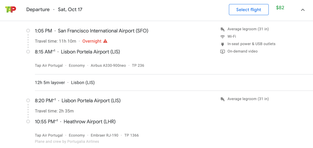This screenshot has width=313, height=148.
Task: Click the $82 price
Action: (x=280, y=8)
